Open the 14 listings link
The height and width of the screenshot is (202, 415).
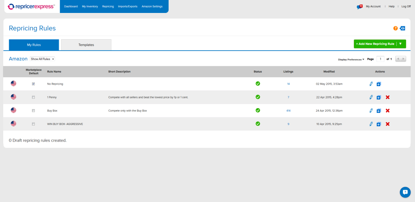[288, 84]
